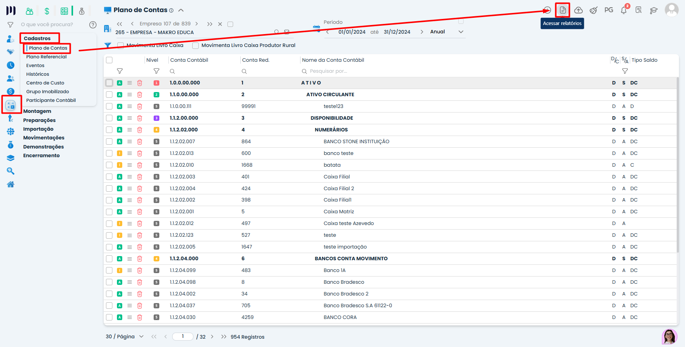Click the status icon of banco teste row
The image size is (685, 347).
coord(120,153)
